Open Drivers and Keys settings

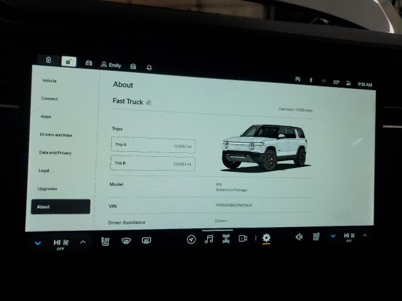click(56, 135)
